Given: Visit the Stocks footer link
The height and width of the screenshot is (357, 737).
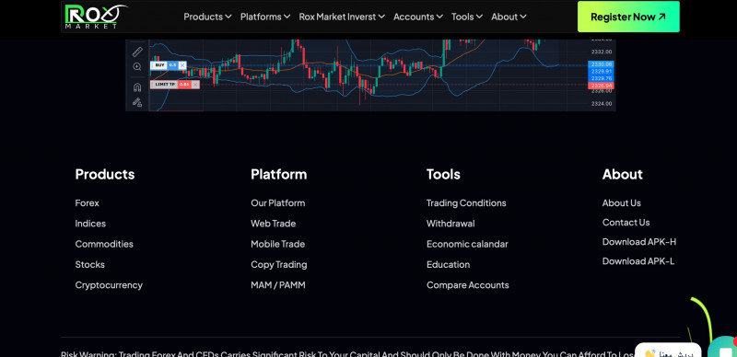Looking at the screenshot, I should (x=89, y=264).
